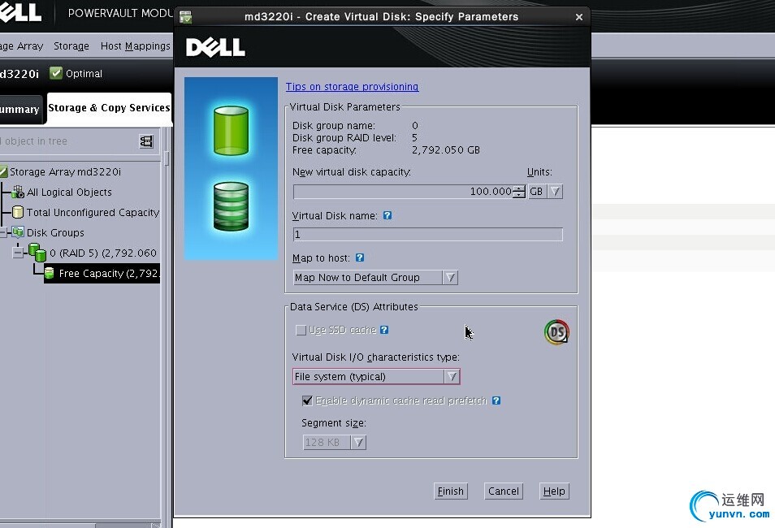Click the Cancel button

pyautogui.click(x=503, y=491)
